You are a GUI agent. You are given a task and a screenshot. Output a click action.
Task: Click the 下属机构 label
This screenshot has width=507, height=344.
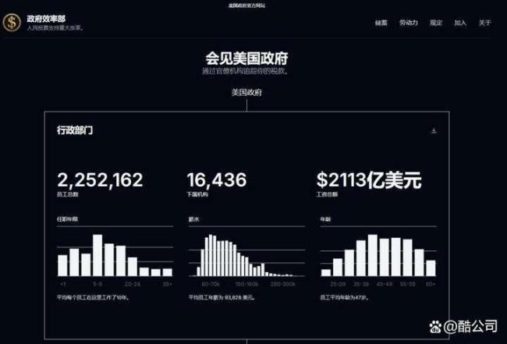point(197,194)
